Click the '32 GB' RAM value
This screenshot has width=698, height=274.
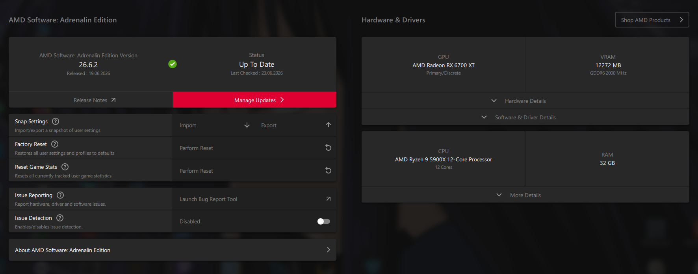tap(607, 163)
